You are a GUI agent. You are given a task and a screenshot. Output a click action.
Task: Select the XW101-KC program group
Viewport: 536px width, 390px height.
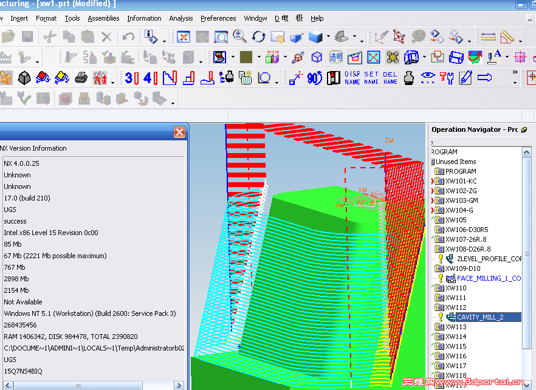pos(461,181)
